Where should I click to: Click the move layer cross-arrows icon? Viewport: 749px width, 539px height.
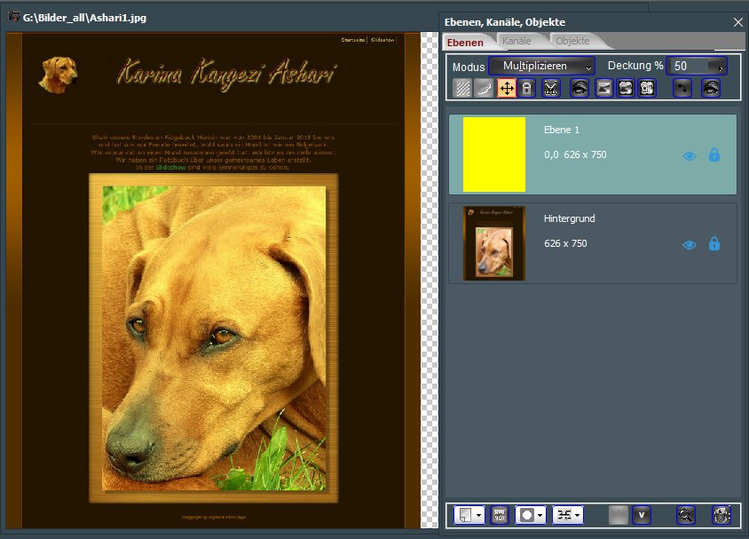[x=508, y=88]
